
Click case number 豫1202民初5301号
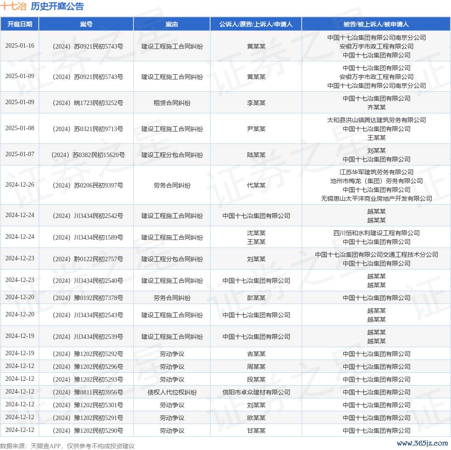point(88,405)
